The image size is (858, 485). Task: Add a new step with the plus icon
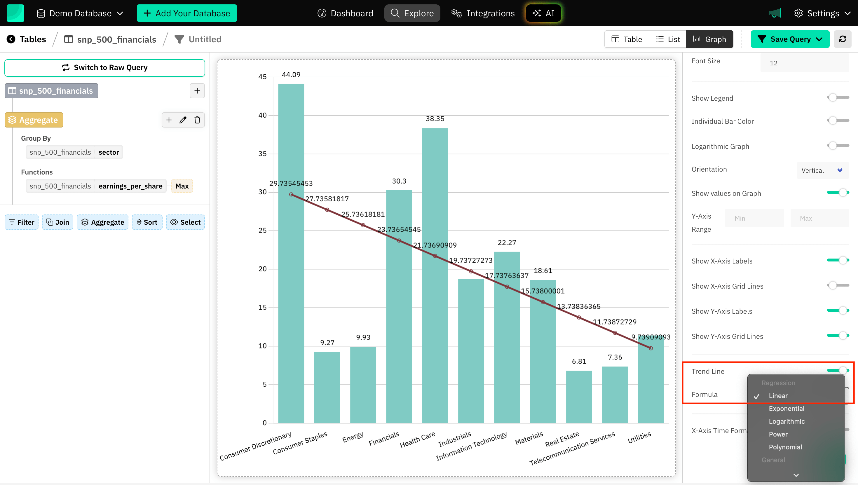[197, 90]
